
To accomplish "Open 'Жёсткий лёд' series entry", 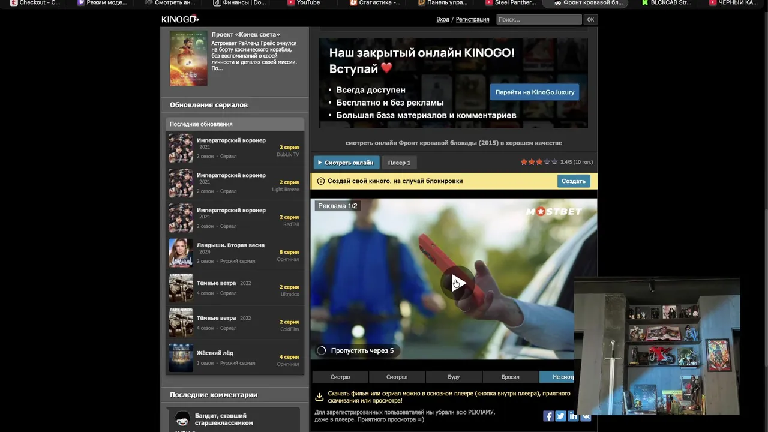I will point(235,357).
